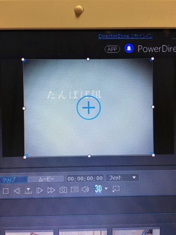The width and height of the screenshot is (176, 235).
Task: Toggle 3D preview mode
Action: (98, 189)
